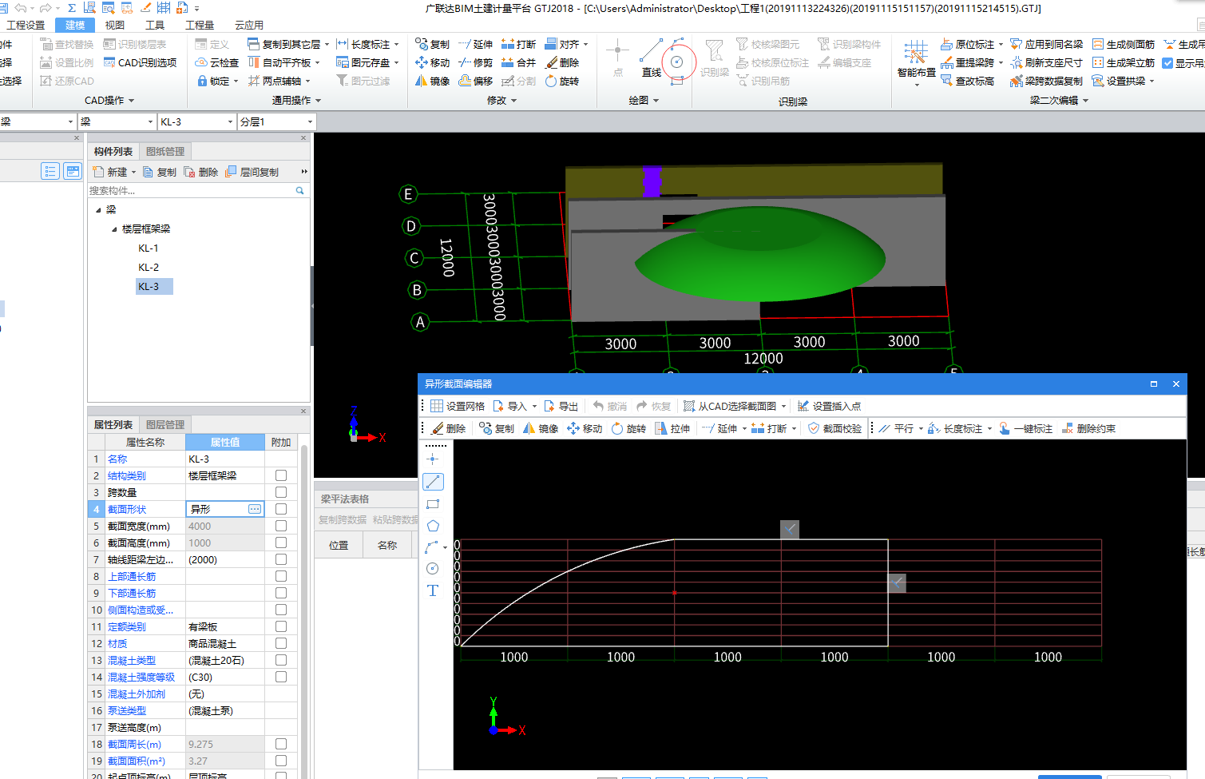Viewport: 1205px width, 779px height.
Task: Click 拉伸 stretch tool in section editor
Action: [x=672, y=428]
